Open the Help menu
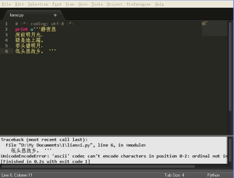 [x=160, y=4]
